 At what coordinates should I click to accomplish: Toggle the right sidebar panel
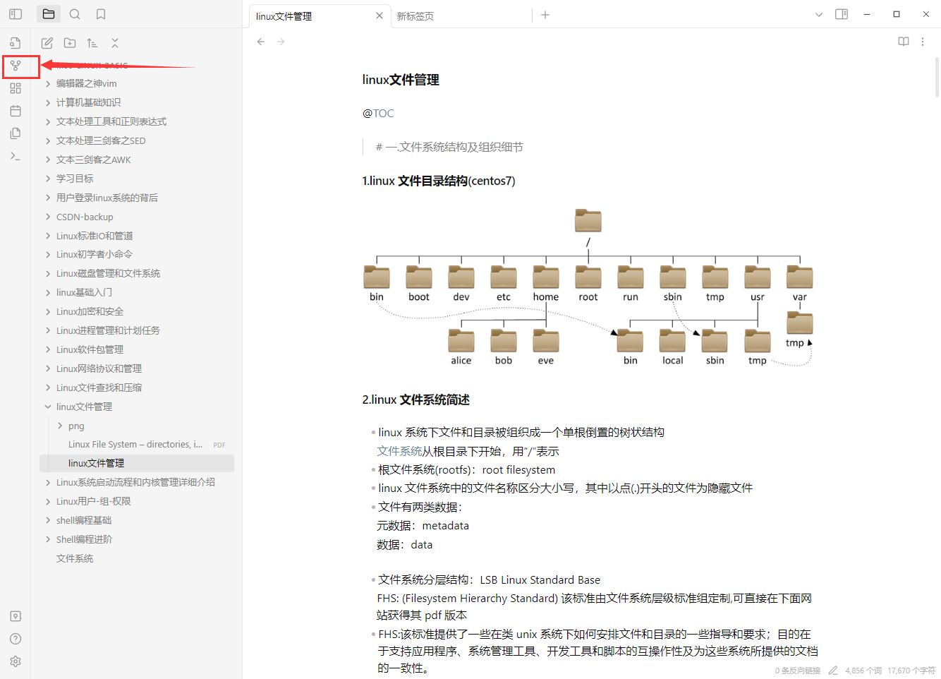click(842, 14)
